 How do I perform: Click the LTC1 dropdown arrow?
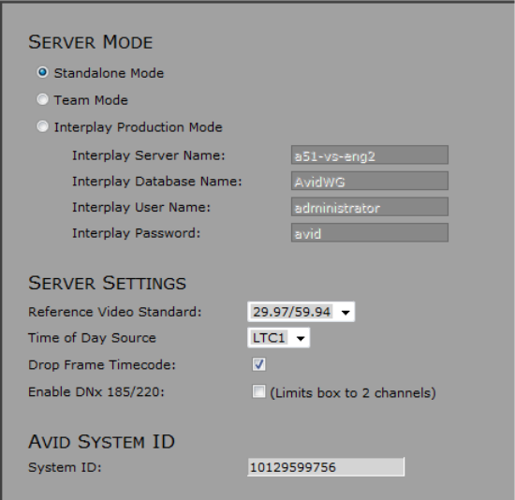pyautogui.click(x=301, y=338)
